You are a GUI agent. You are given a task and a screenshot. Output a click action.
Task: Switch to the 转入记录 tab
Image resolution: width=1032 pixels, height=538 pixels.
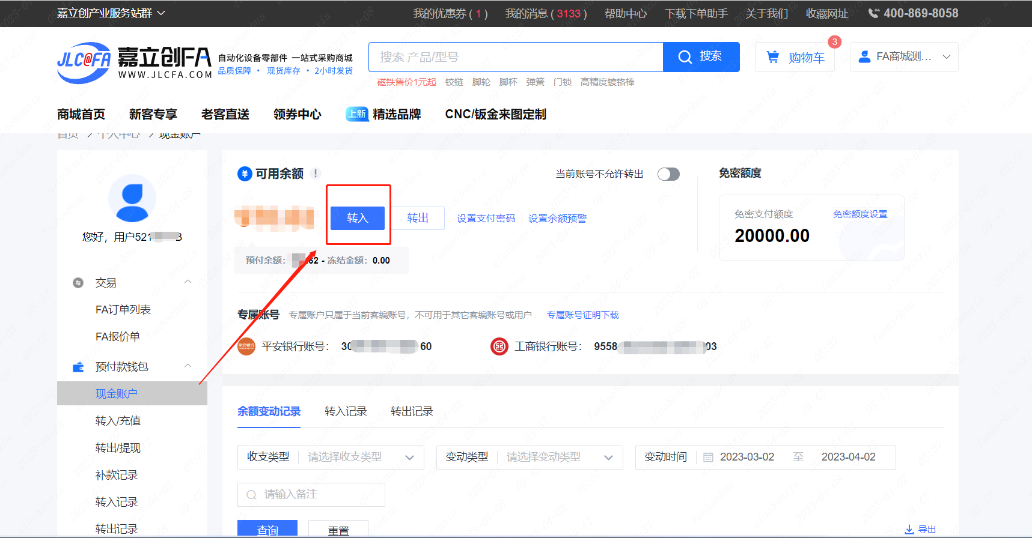coord(346,411)
